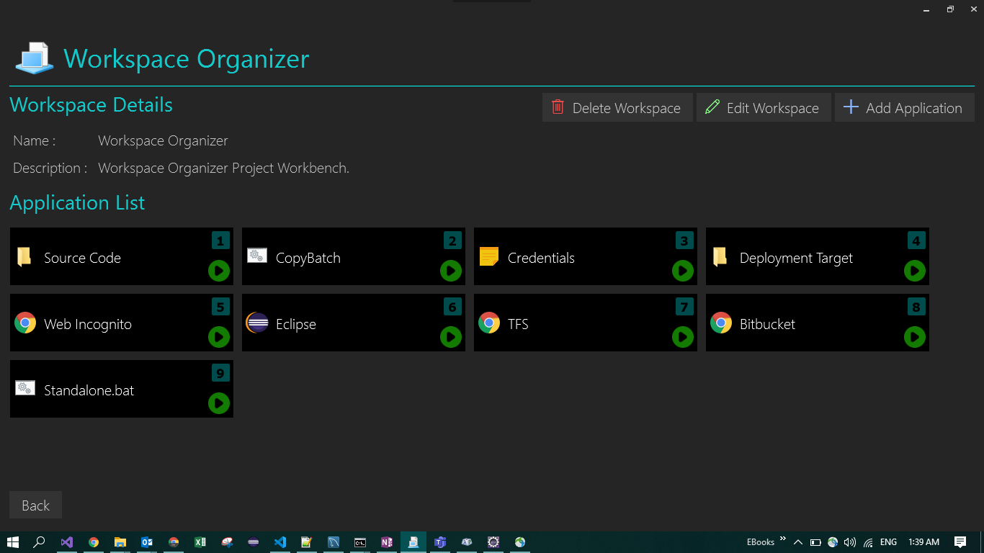This screenshot has height=553, width=984.
Task: Click Delete Workspace button
Action: pos(617,107)
